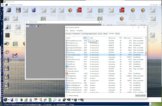Screen dimensions: 162x106
Task: Click the Termina attività button
Action: [140, 96]
